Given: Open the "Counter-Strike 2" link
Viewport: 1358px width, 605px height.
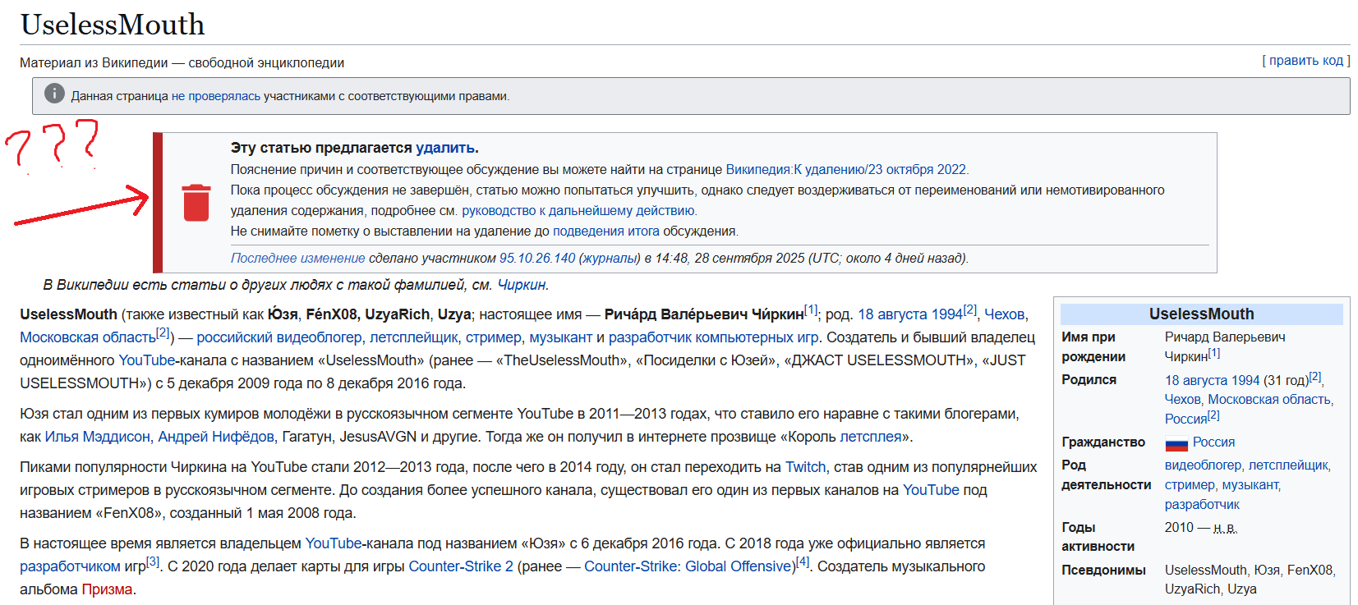Looking at the screenshot, I should pyautogui.click(x=461, y=566).
